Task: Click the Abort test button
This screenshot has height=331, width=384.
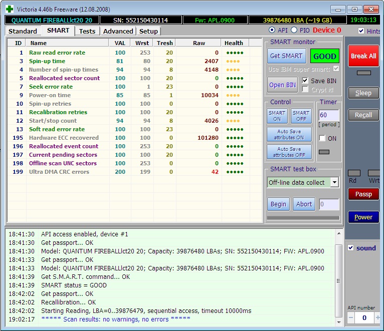Action: [x=304, y=204]
